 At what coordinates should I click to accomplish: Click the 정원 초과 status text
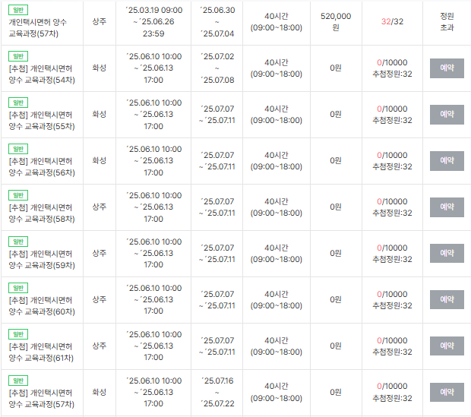[x=447, y=21]
